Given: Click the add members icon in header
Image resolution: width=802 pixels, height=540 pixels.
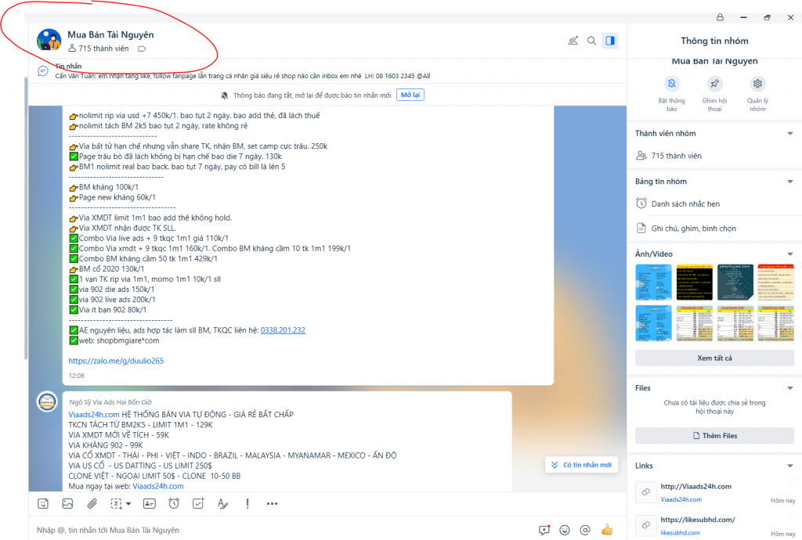Looking at the screenshot, I should (x=573, y=41).
